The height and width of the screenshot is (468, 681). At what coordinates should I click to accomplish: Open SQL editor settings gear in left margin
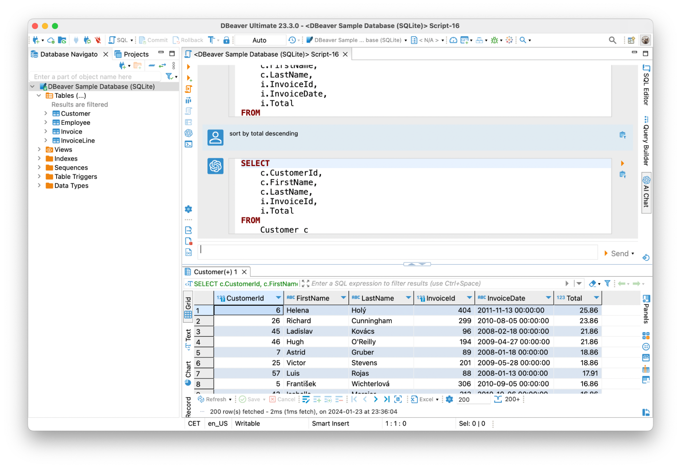[x=188, y=209]
